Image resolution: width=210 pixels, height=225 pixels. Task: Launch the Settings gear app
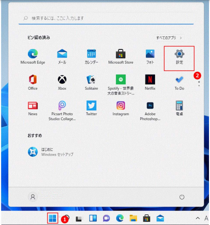point(179,58)
